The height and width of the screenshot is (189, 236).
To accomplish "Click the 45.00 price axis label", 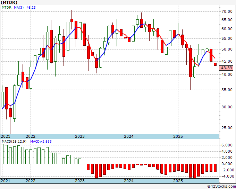I will tap(227, 61).
